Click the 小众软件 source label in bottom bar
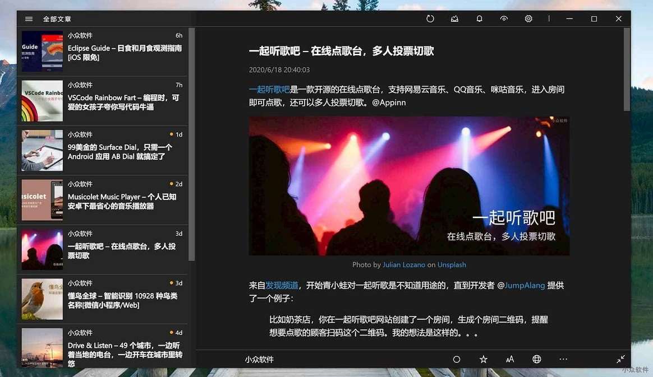The width and height of the screenshot is (653, 377). pyautogui.click(x=259, y=360)
